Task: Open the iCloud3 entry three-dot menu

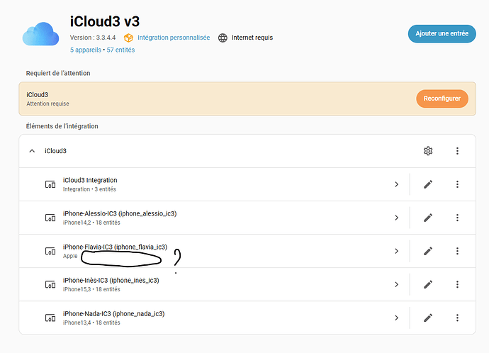Action: tap(457, 151)
